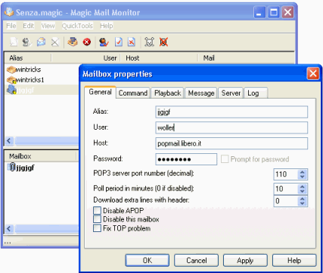Screen dimensions: 323x273
Task: Toggle the Prompt for password checkbox
Action: tap(225, 159)
